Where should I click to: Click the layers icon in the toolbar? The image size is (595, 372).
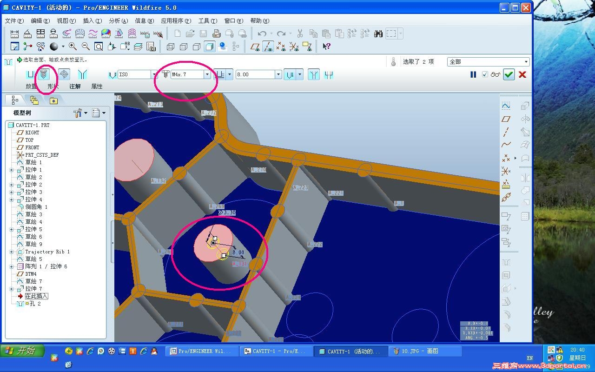138,46
